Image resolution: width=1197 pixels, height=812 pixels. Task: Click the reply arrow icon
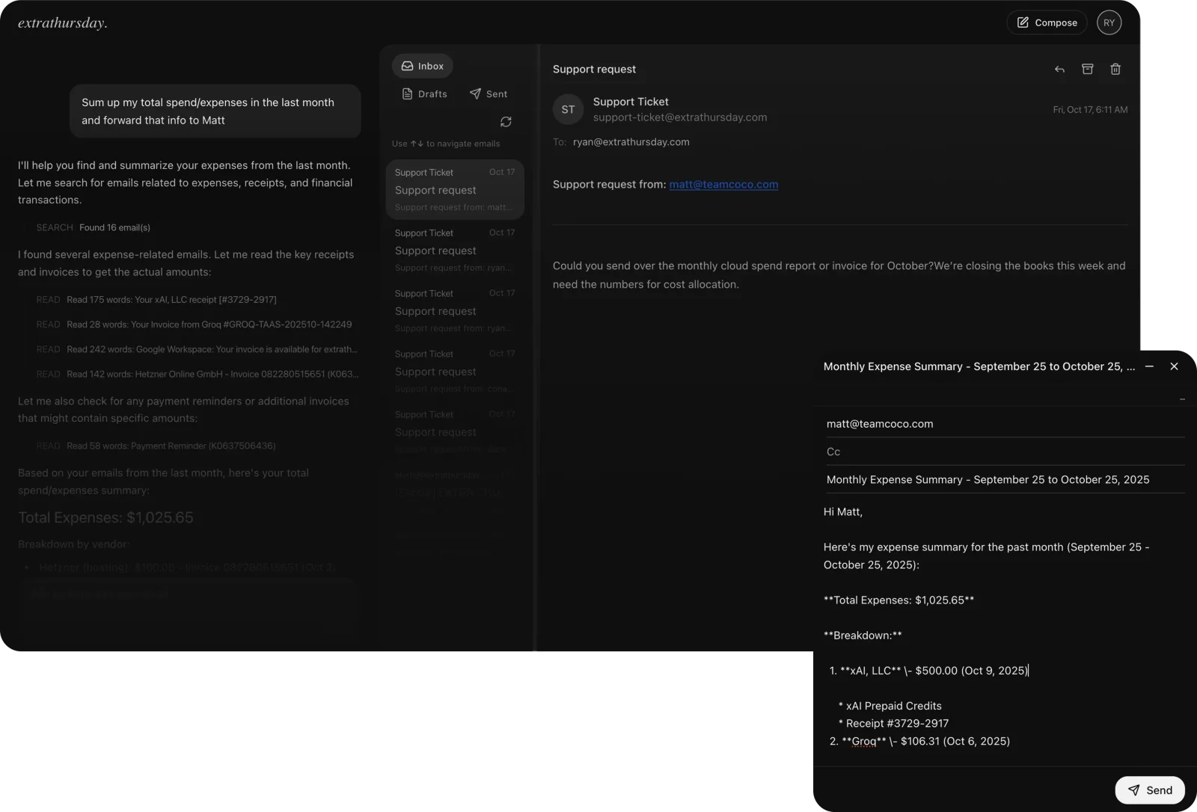[x=1059, y=70]
